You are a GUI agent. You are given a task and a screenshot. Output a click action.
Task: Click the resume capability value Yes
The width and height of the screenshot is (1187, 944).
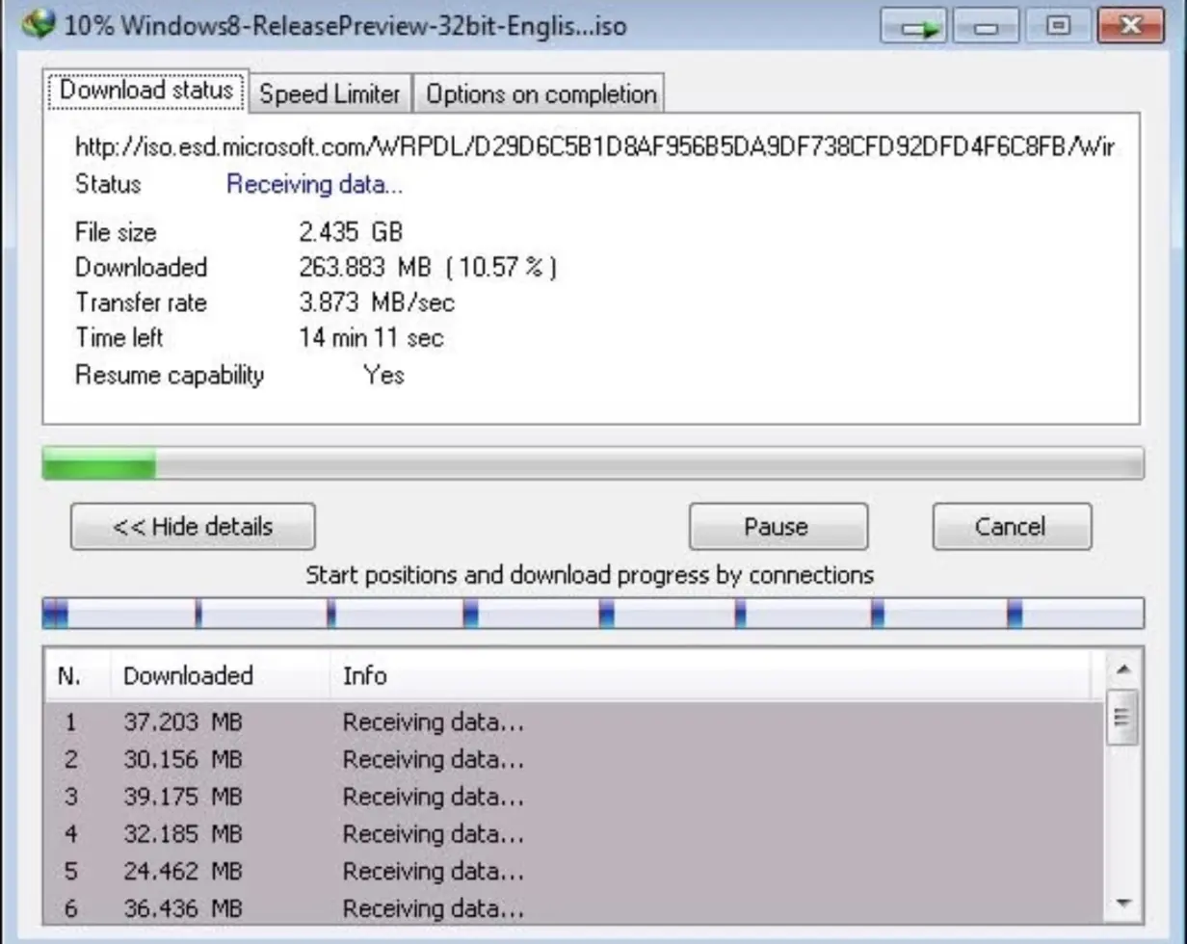pyautogui.click(x=383, y=375)
